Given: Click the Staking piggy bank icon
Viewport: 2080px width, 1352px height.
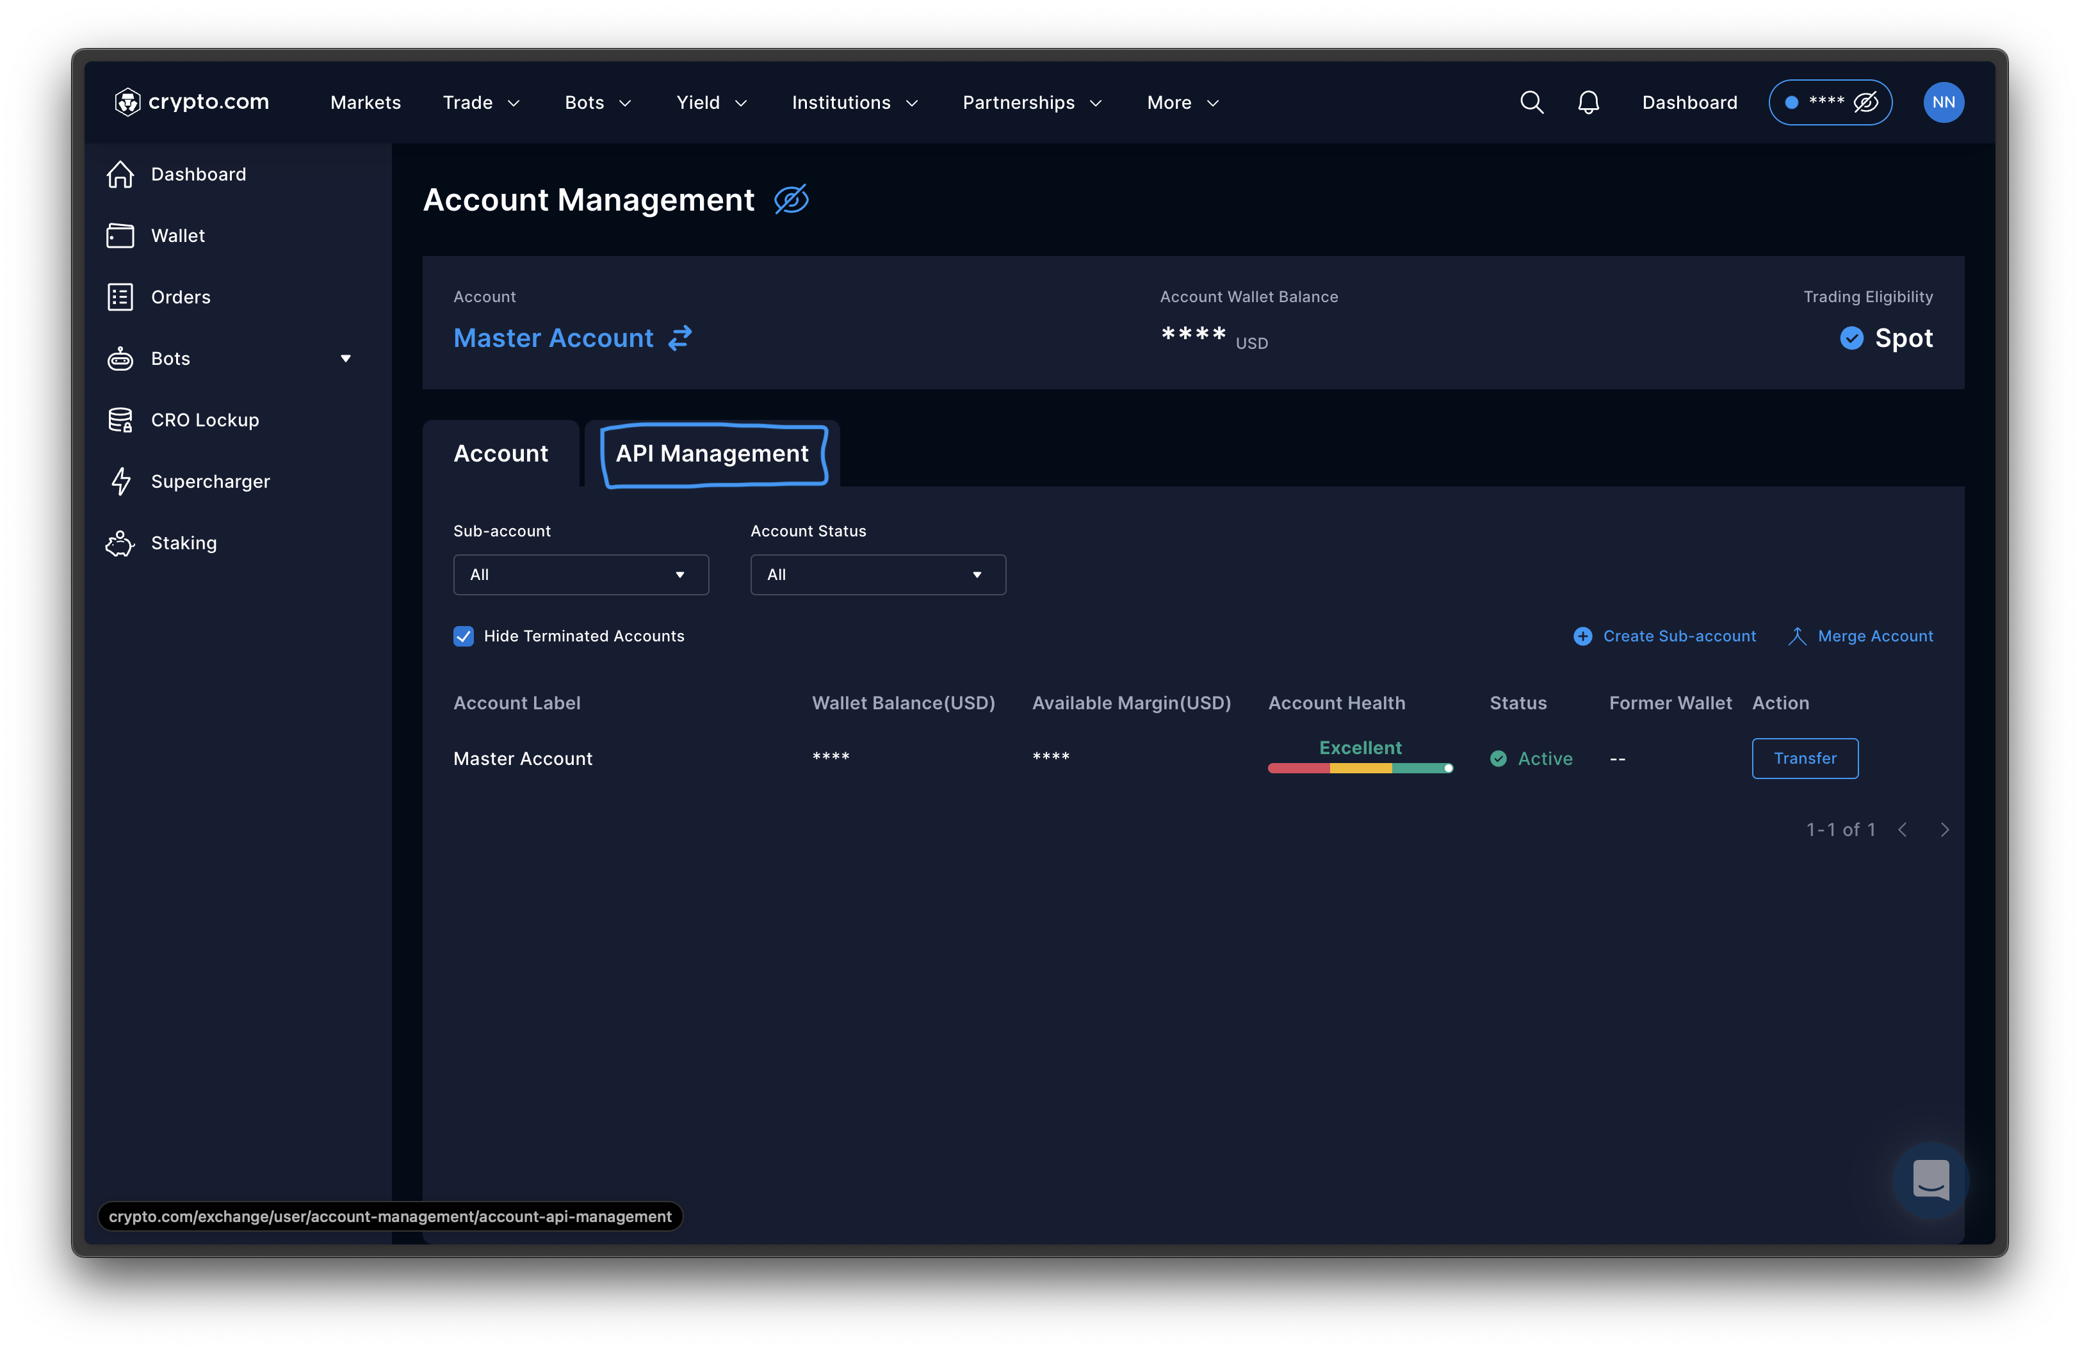Looking at the screenshot, I should click(x=120, y=543).
